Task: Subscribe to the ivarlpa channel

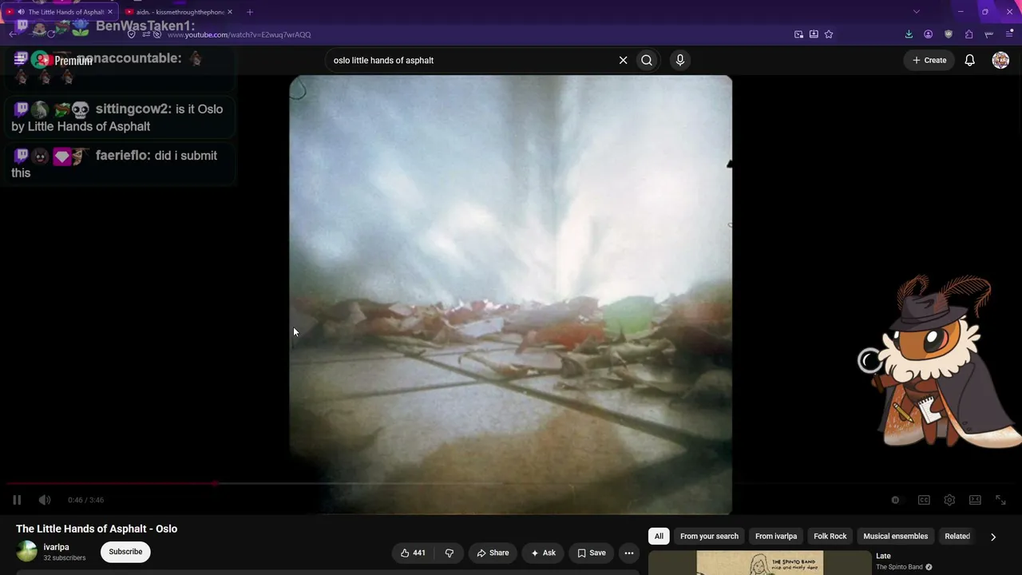Action: pos(125,552)
